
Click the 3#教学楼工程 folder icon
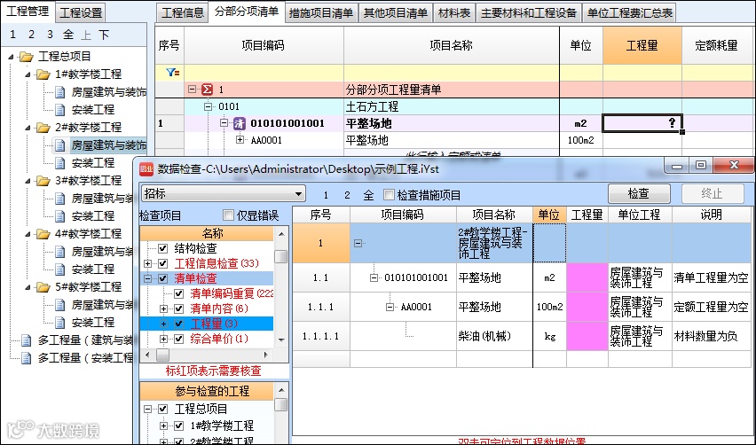pyautogui.click(x=43, y=181)
